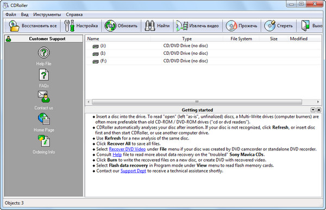The image size is (326, 210).
Task: Click the Objects: 3 status bar text
Action: pyautogui.click(x=14, y=203)
